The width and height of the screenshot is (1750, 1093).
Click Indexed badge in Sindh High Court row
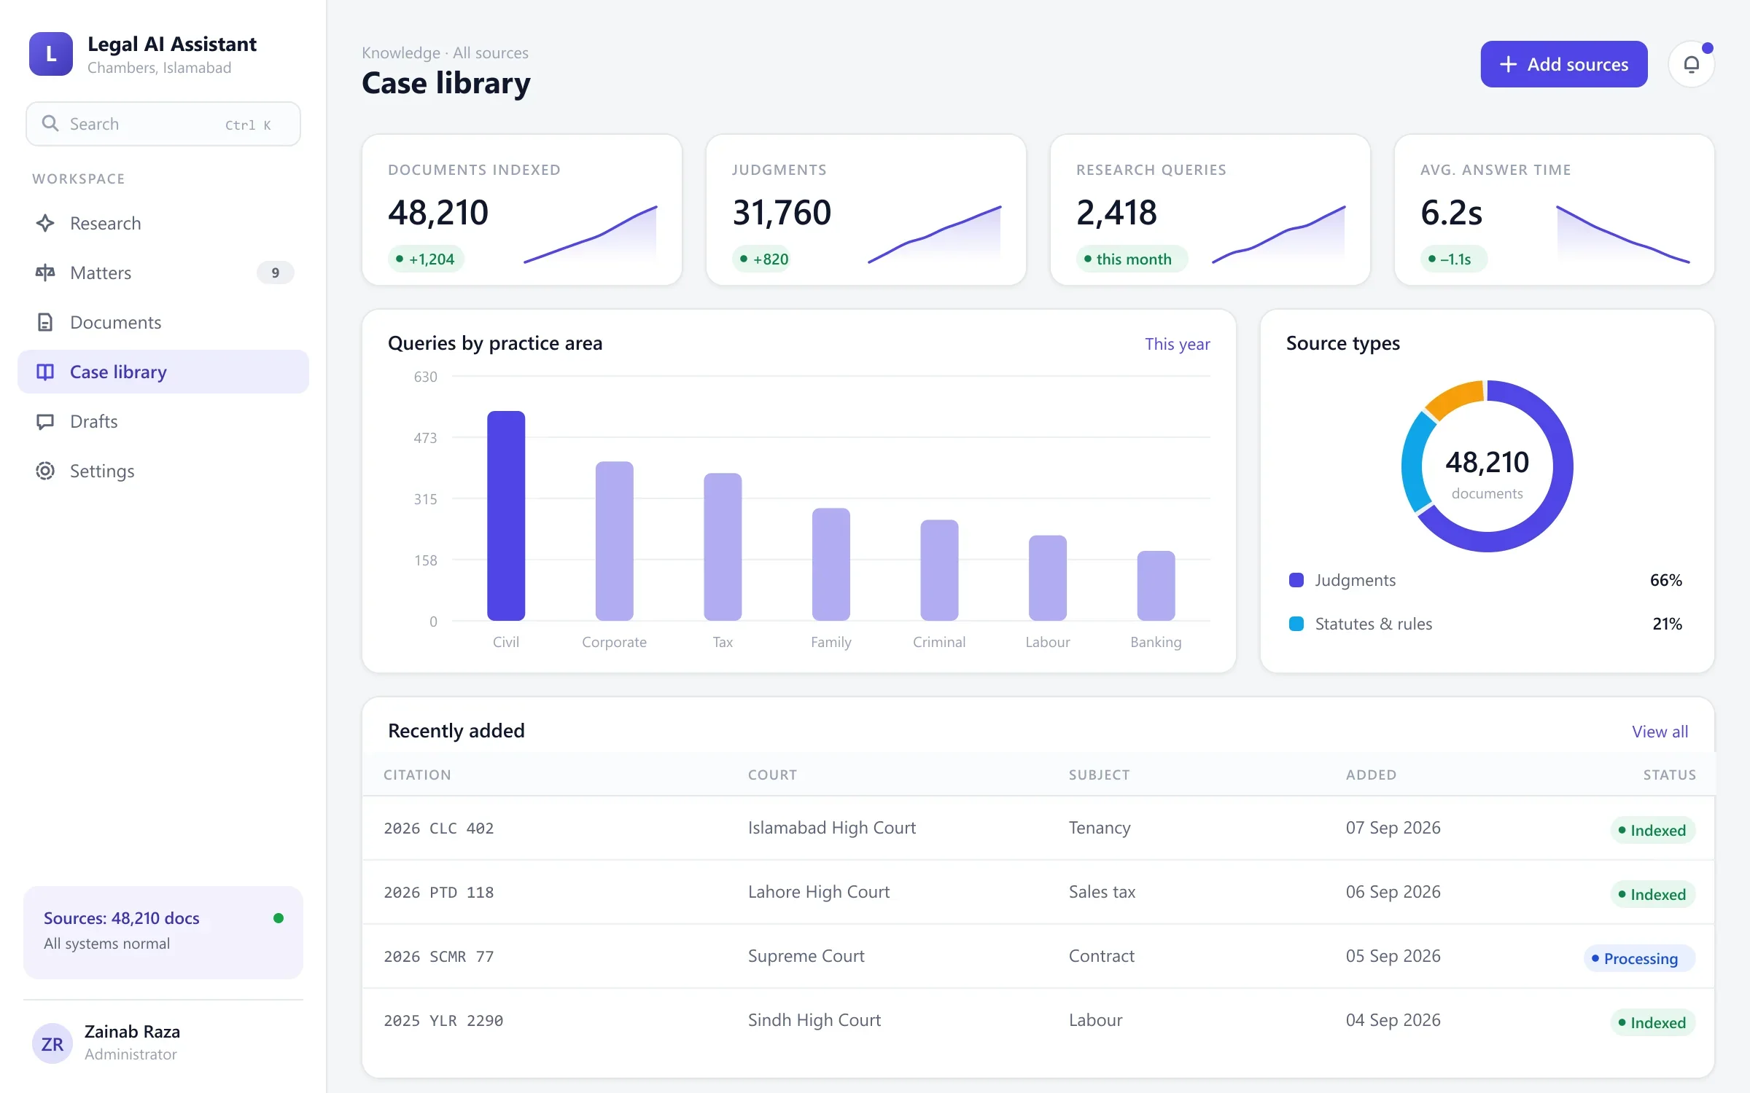coord(1652,1022)
